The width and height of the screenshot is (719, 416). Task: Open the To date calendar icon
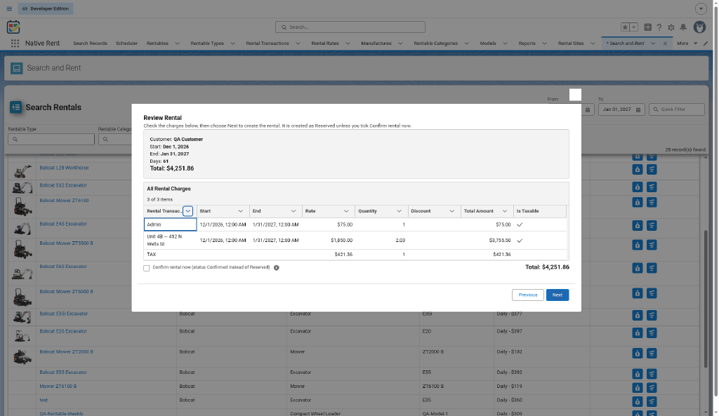coord(638,109)
